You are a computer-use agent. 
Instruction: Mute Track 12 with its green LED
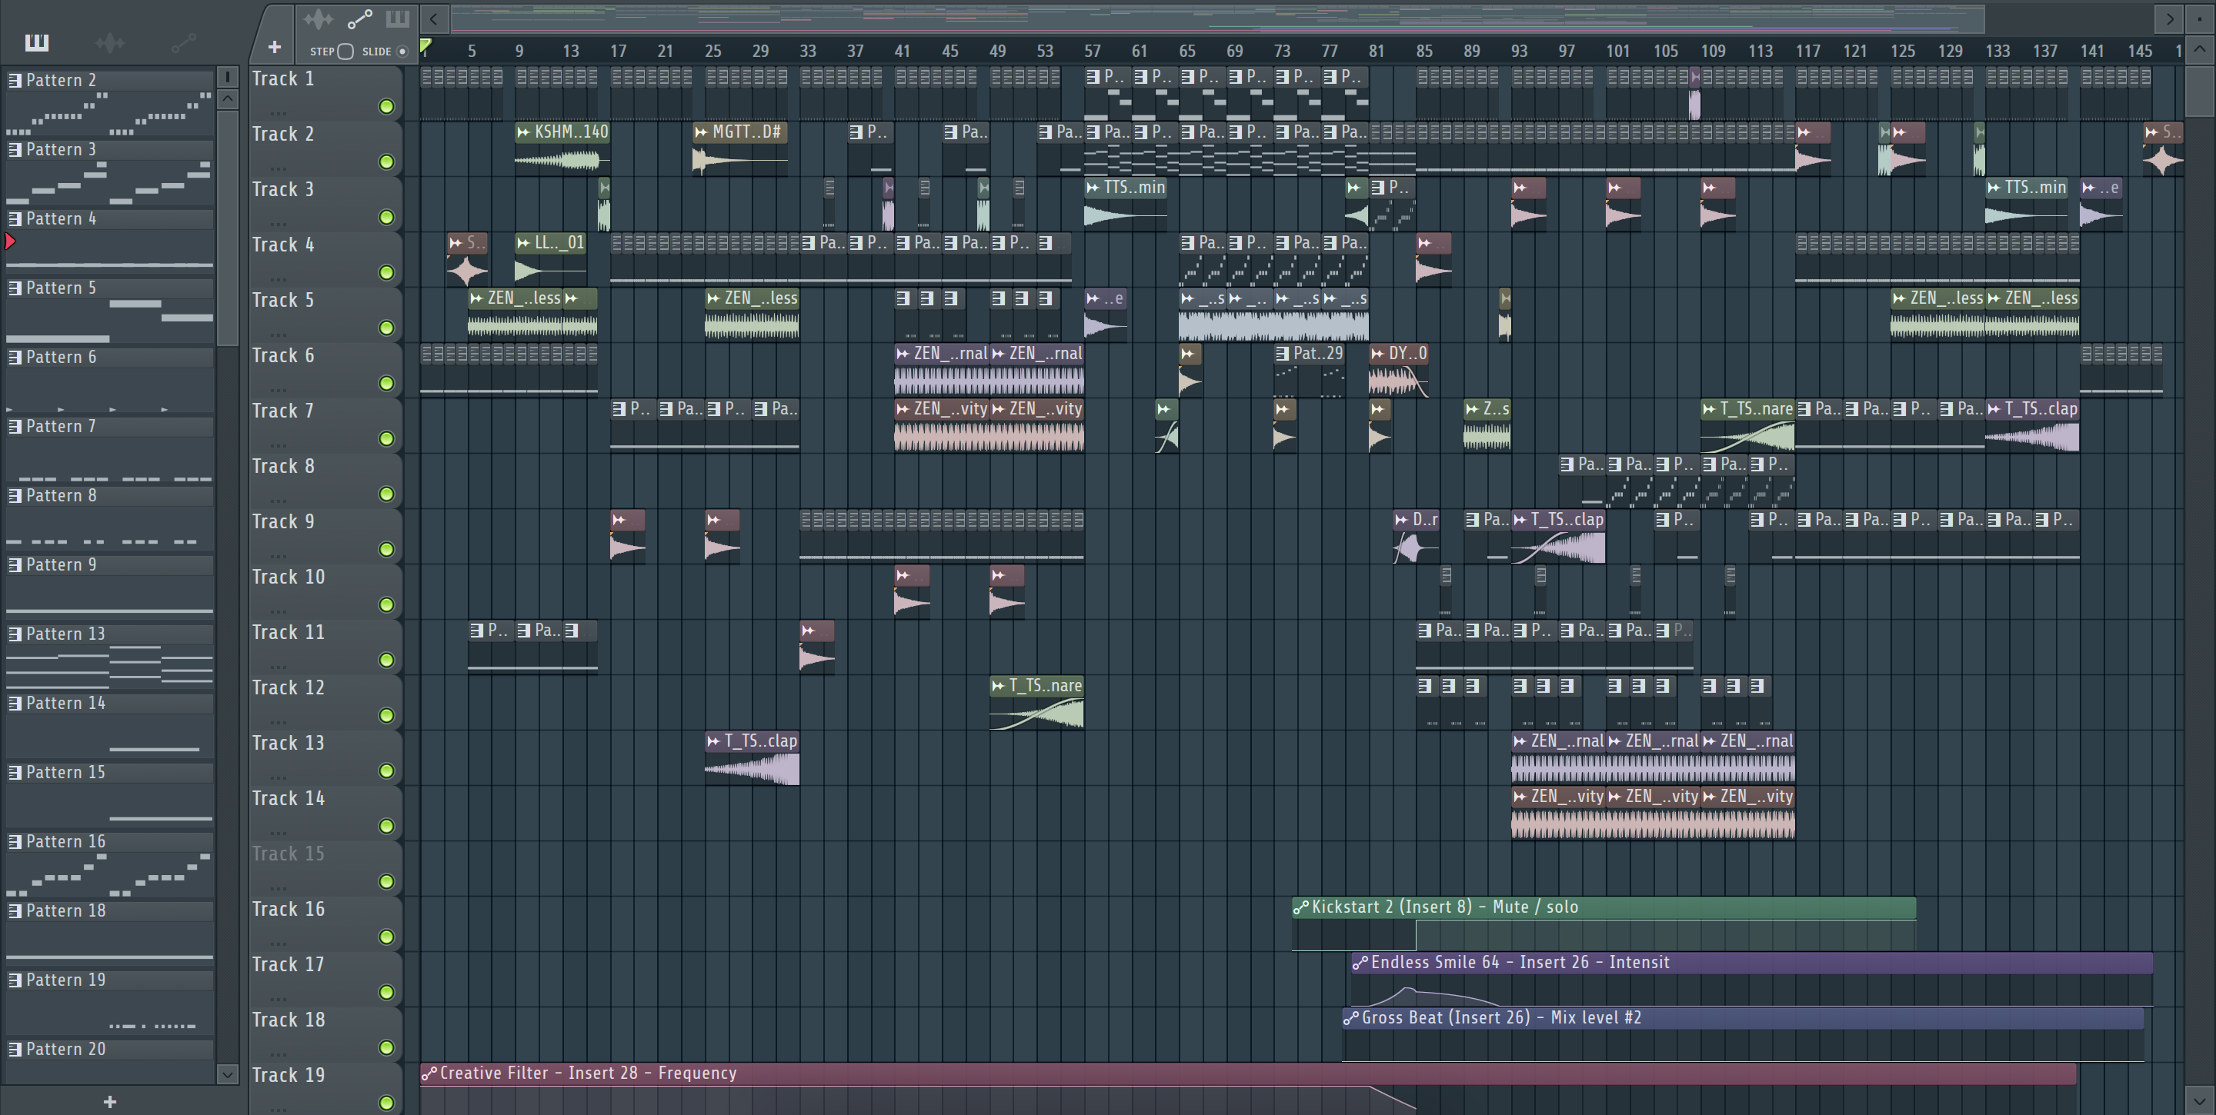[x=386, y=715]
